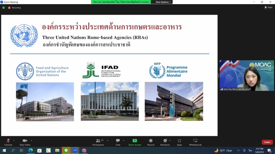Screen dimensions: 275x154
Task: Change layout with View button
Action: pos(268,7)
